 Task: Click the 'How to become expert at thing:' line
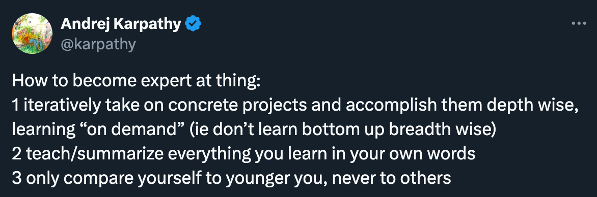coord(137,82)
